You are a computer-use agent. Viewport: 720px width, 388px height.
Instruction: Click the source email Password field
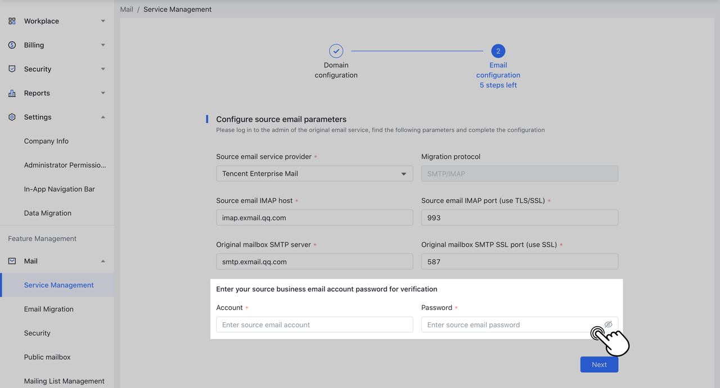[x=520, y=324]
